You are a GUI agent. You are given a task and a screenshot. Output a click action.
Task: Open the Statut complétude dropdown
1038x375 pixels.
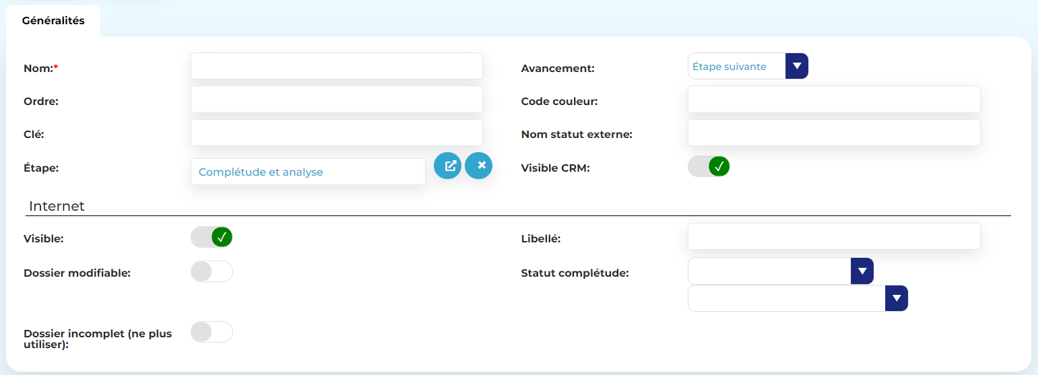coord(862,271)
